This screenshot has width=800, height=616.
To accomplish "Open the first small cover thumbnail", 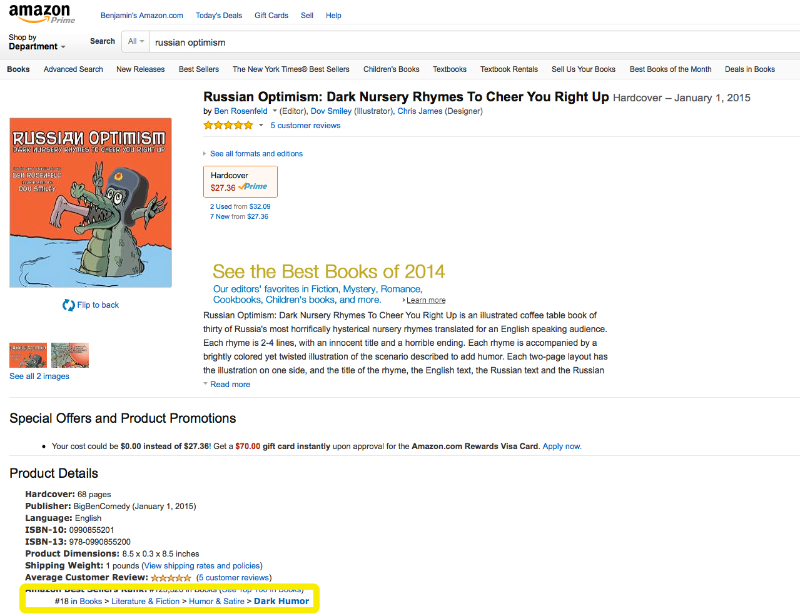I will click(x=28, y=355).
